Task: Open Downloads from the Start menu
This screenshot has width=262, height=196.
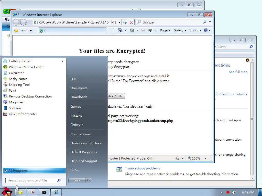Action: (x=79, y=97)
